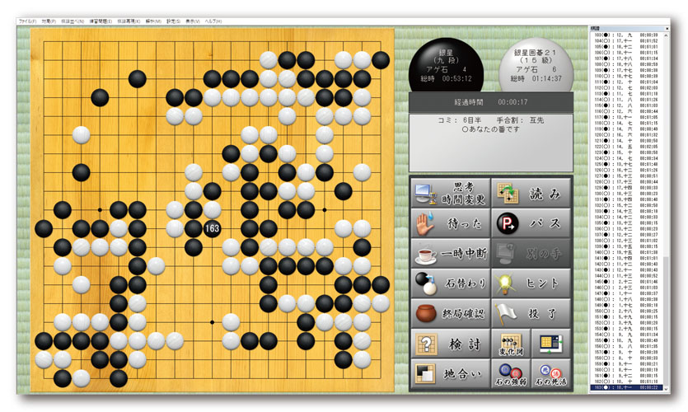Click the board-export icon beside 変化図
Image resolution: width=688 pixels, height=412 pixels.
pos(551,344)
